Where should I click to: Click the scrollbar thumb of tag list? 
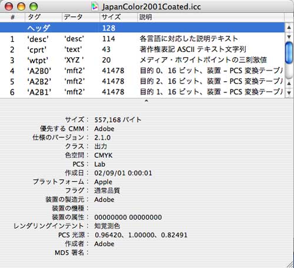(x=289, y=52)
